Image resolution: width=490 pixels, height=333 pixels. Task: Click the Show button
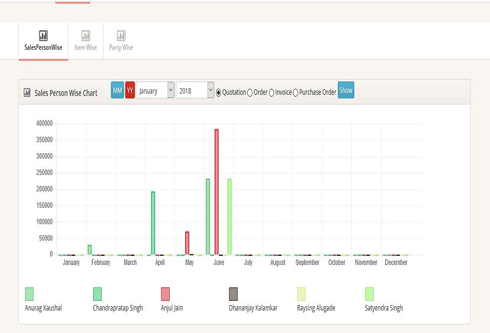[x=346, y=91]
